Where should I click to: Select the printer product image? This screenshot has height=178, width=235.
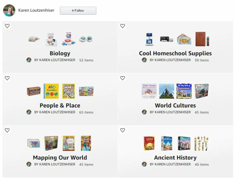(x=166, y=39)
